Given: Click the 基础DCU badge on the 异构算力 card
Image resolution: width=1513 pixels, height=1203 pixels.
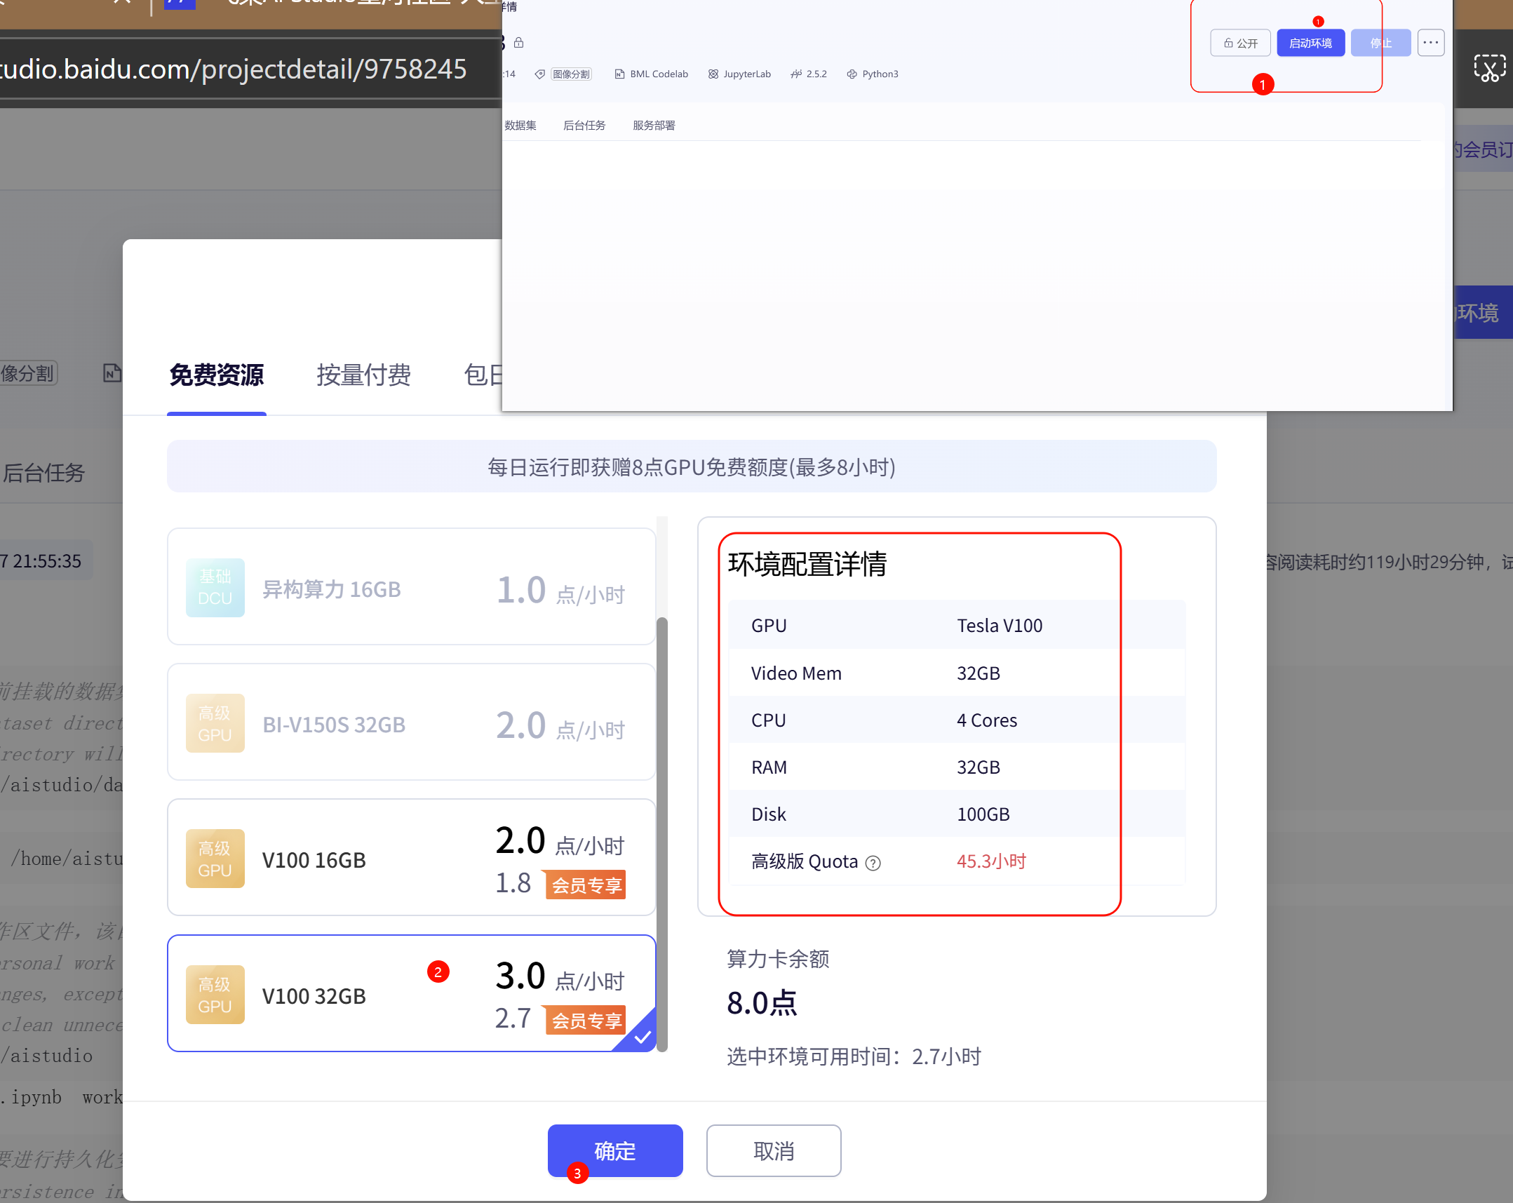Looking at the screenshot, I should pos(215,588).
